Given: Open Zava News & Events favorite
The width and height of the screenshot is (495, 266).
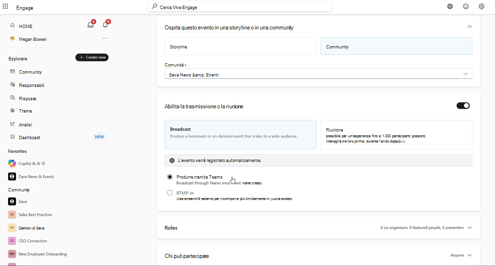Looking at the screenshot, I should pyautogui.click(x=36, y=177).
